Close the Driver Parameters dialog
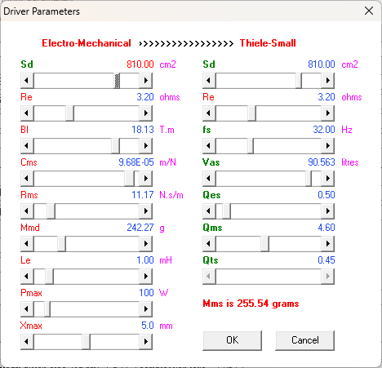 tap(369, 11)
